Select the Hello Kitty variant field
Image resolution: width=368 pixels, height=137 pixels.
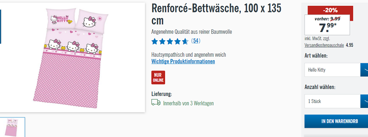click(332, 70)
